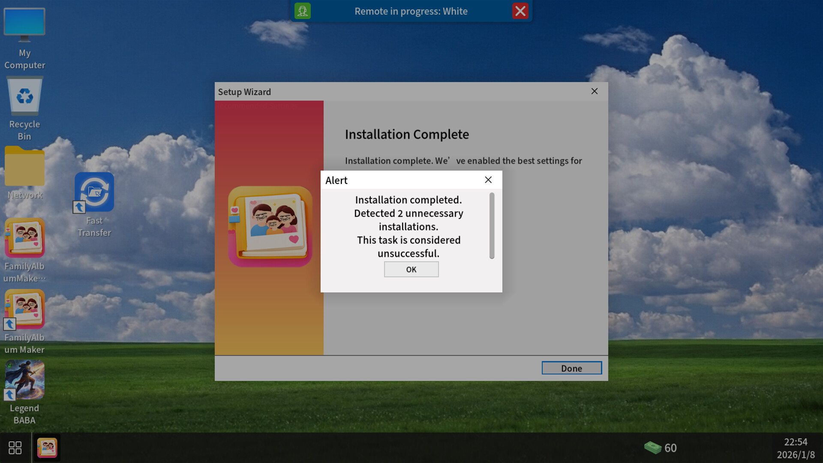Select the FamilyAlbum Maker icon in taskbar
This screenshot has height=463, width=823.
tap(47, 447)
